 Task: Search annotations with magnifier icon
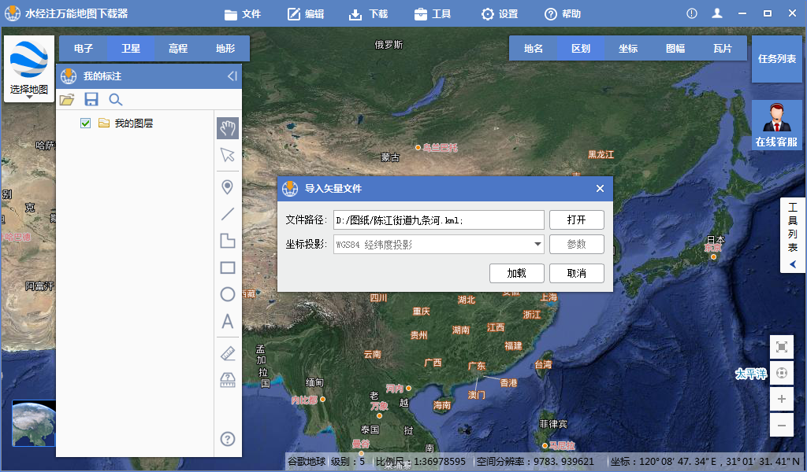pos(115,100)
